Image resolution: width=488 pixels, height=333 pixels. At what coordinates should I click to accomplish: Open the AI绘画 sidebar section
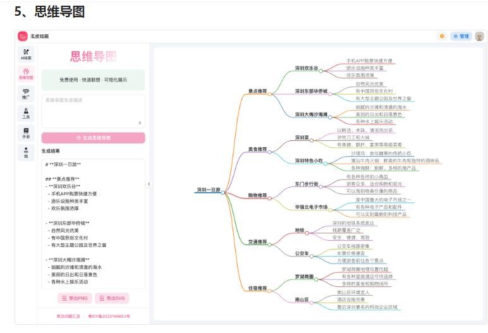pyautogui.click(x=26, y=54)
